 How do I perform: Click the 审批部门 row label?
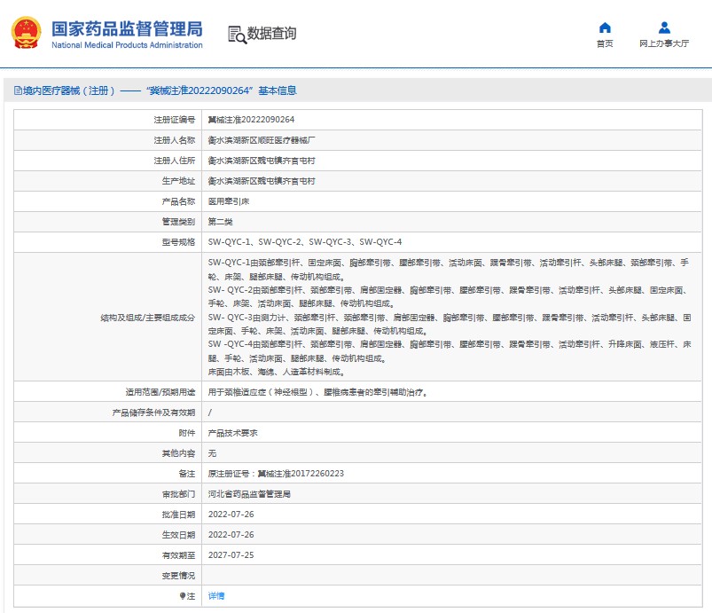pyautogui.click(x=178, y=494)
